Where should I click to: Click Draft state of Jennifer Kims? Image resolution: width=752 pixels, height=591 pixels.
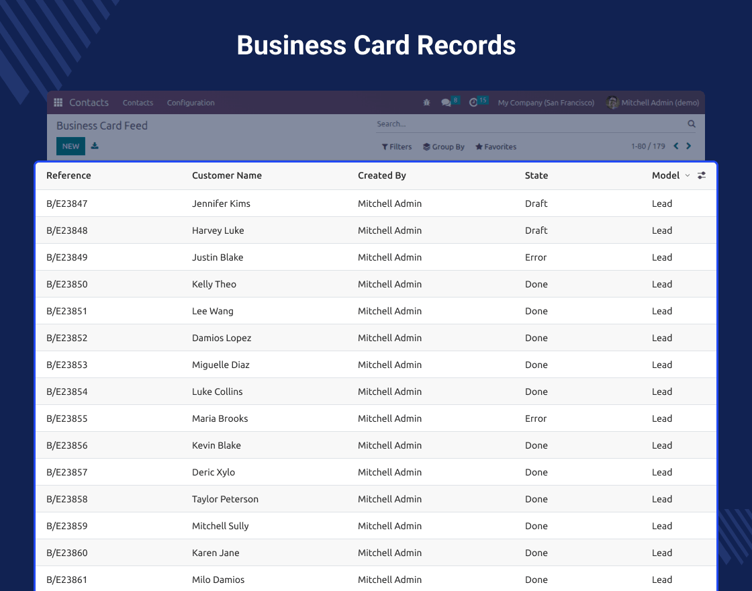(x=536, y=203)
